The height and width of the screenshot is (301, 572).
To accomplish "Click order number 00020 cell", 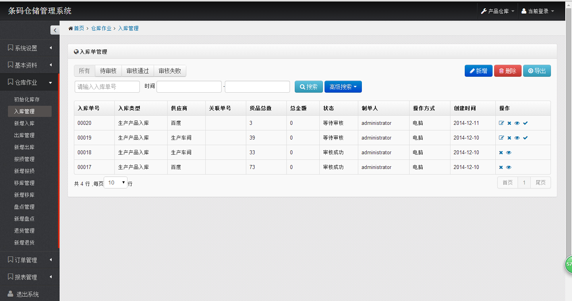I will coord(95,123).
